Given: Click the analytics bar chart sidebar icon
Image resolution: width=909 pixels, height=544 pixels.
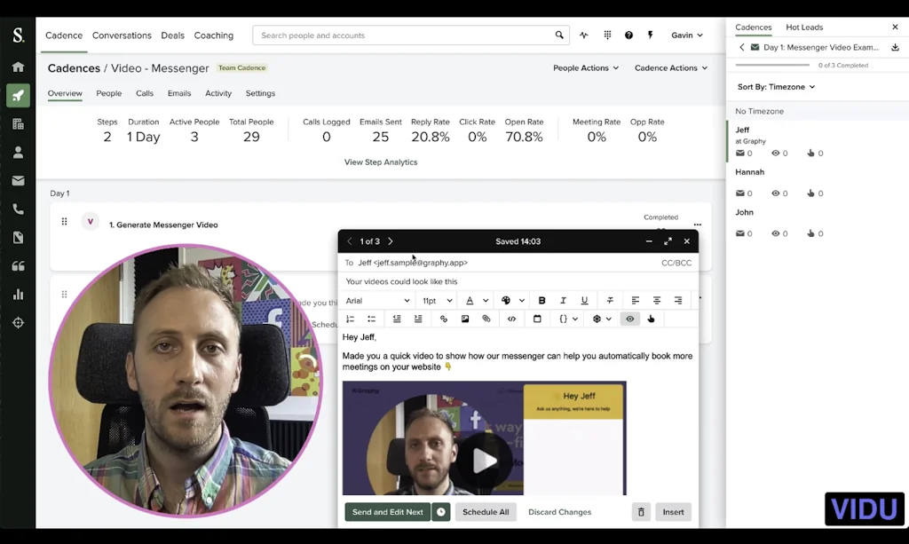Looking at the screenshot, I should pyautogui.click(x=18, y=291).
